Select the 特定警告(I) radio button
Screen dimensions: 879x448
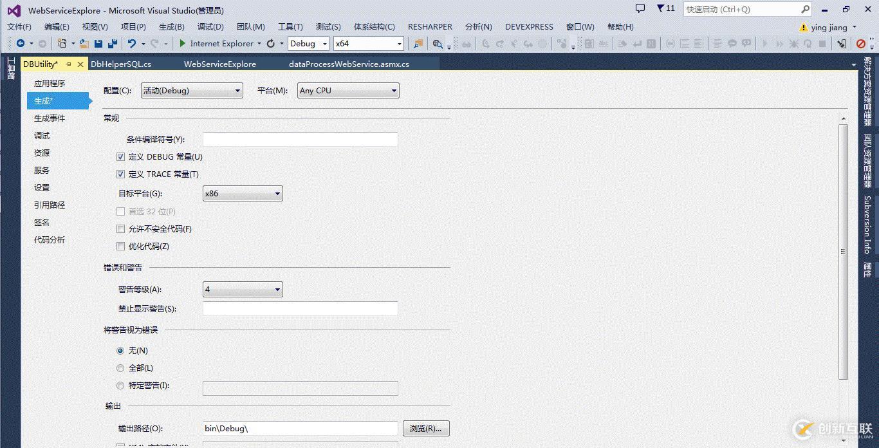click(x=120, y=385)
